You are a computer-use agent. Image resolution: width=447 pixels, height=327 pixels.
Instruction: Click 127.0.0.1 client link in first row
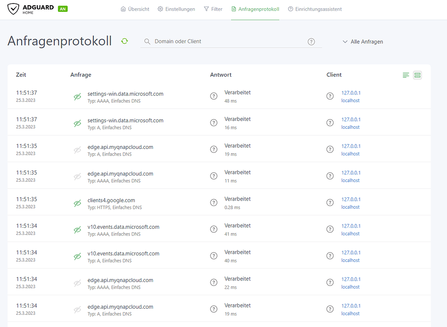point(351,93)
